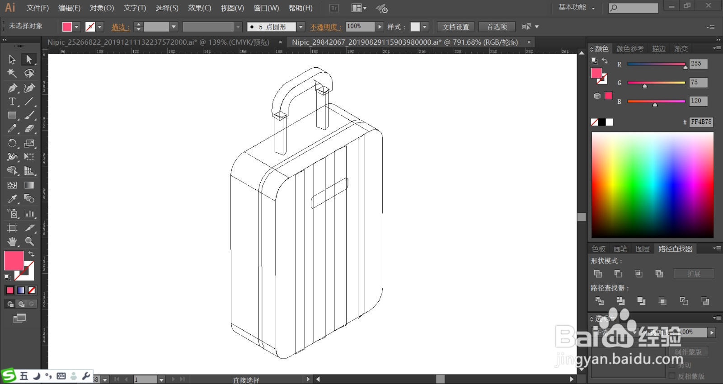Select the Direct Selection tool
723x384 pixels.
(29, 59)
